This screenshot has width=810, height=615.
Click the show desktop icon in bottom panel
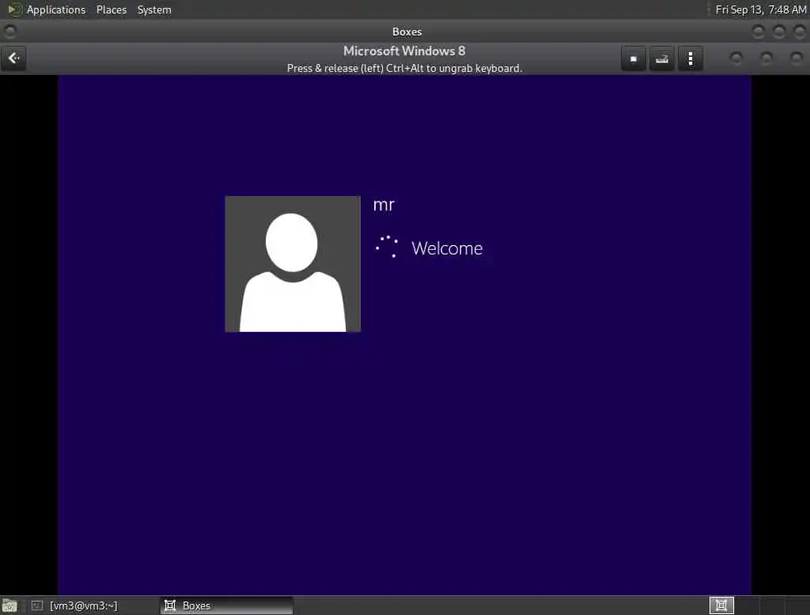(9, 606)
